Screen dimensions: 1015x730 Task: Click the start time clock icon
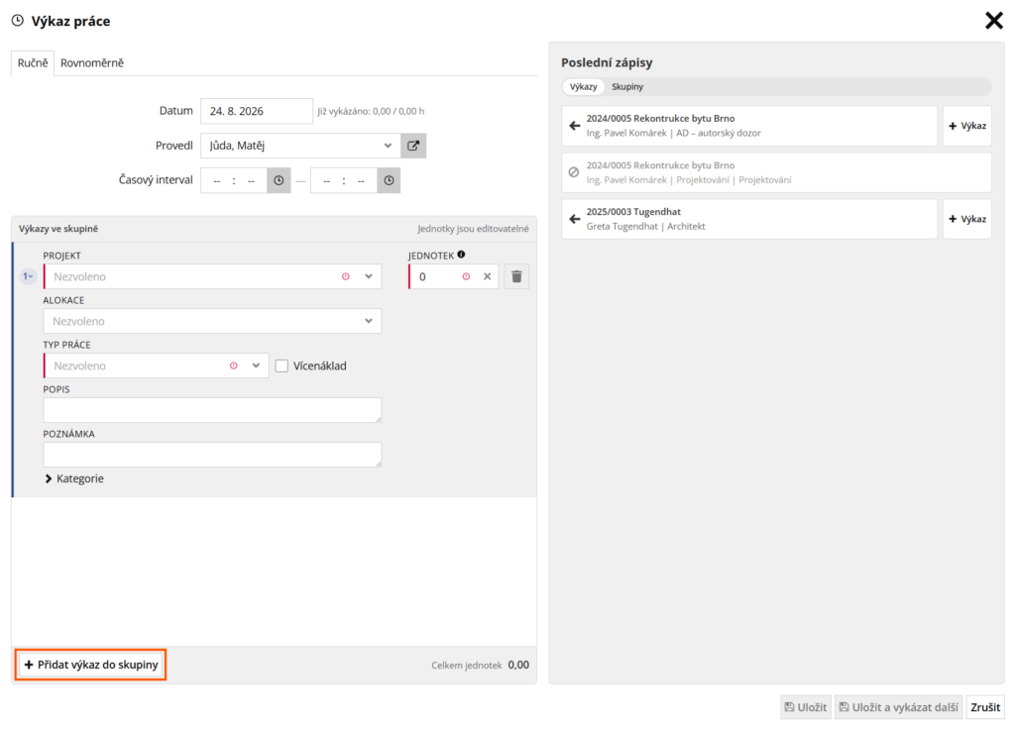pos(279,180)
